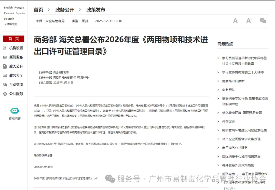Click the decrease font size icon
Image resolution: width=275 pixels, height=190 pixels.
coord(236,21)
